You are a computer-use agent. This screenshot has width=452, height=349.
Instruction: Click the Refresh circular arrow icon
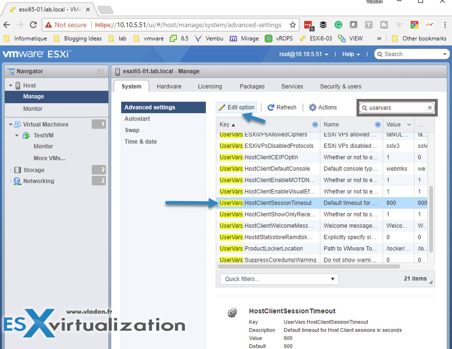click(271, 107)
